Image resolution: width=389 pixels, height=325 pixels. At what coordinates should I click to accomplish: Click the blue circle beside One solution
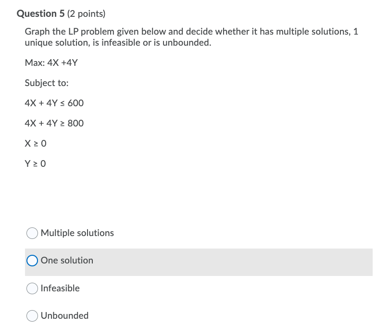pyautogui.click(x=32, y=260)
